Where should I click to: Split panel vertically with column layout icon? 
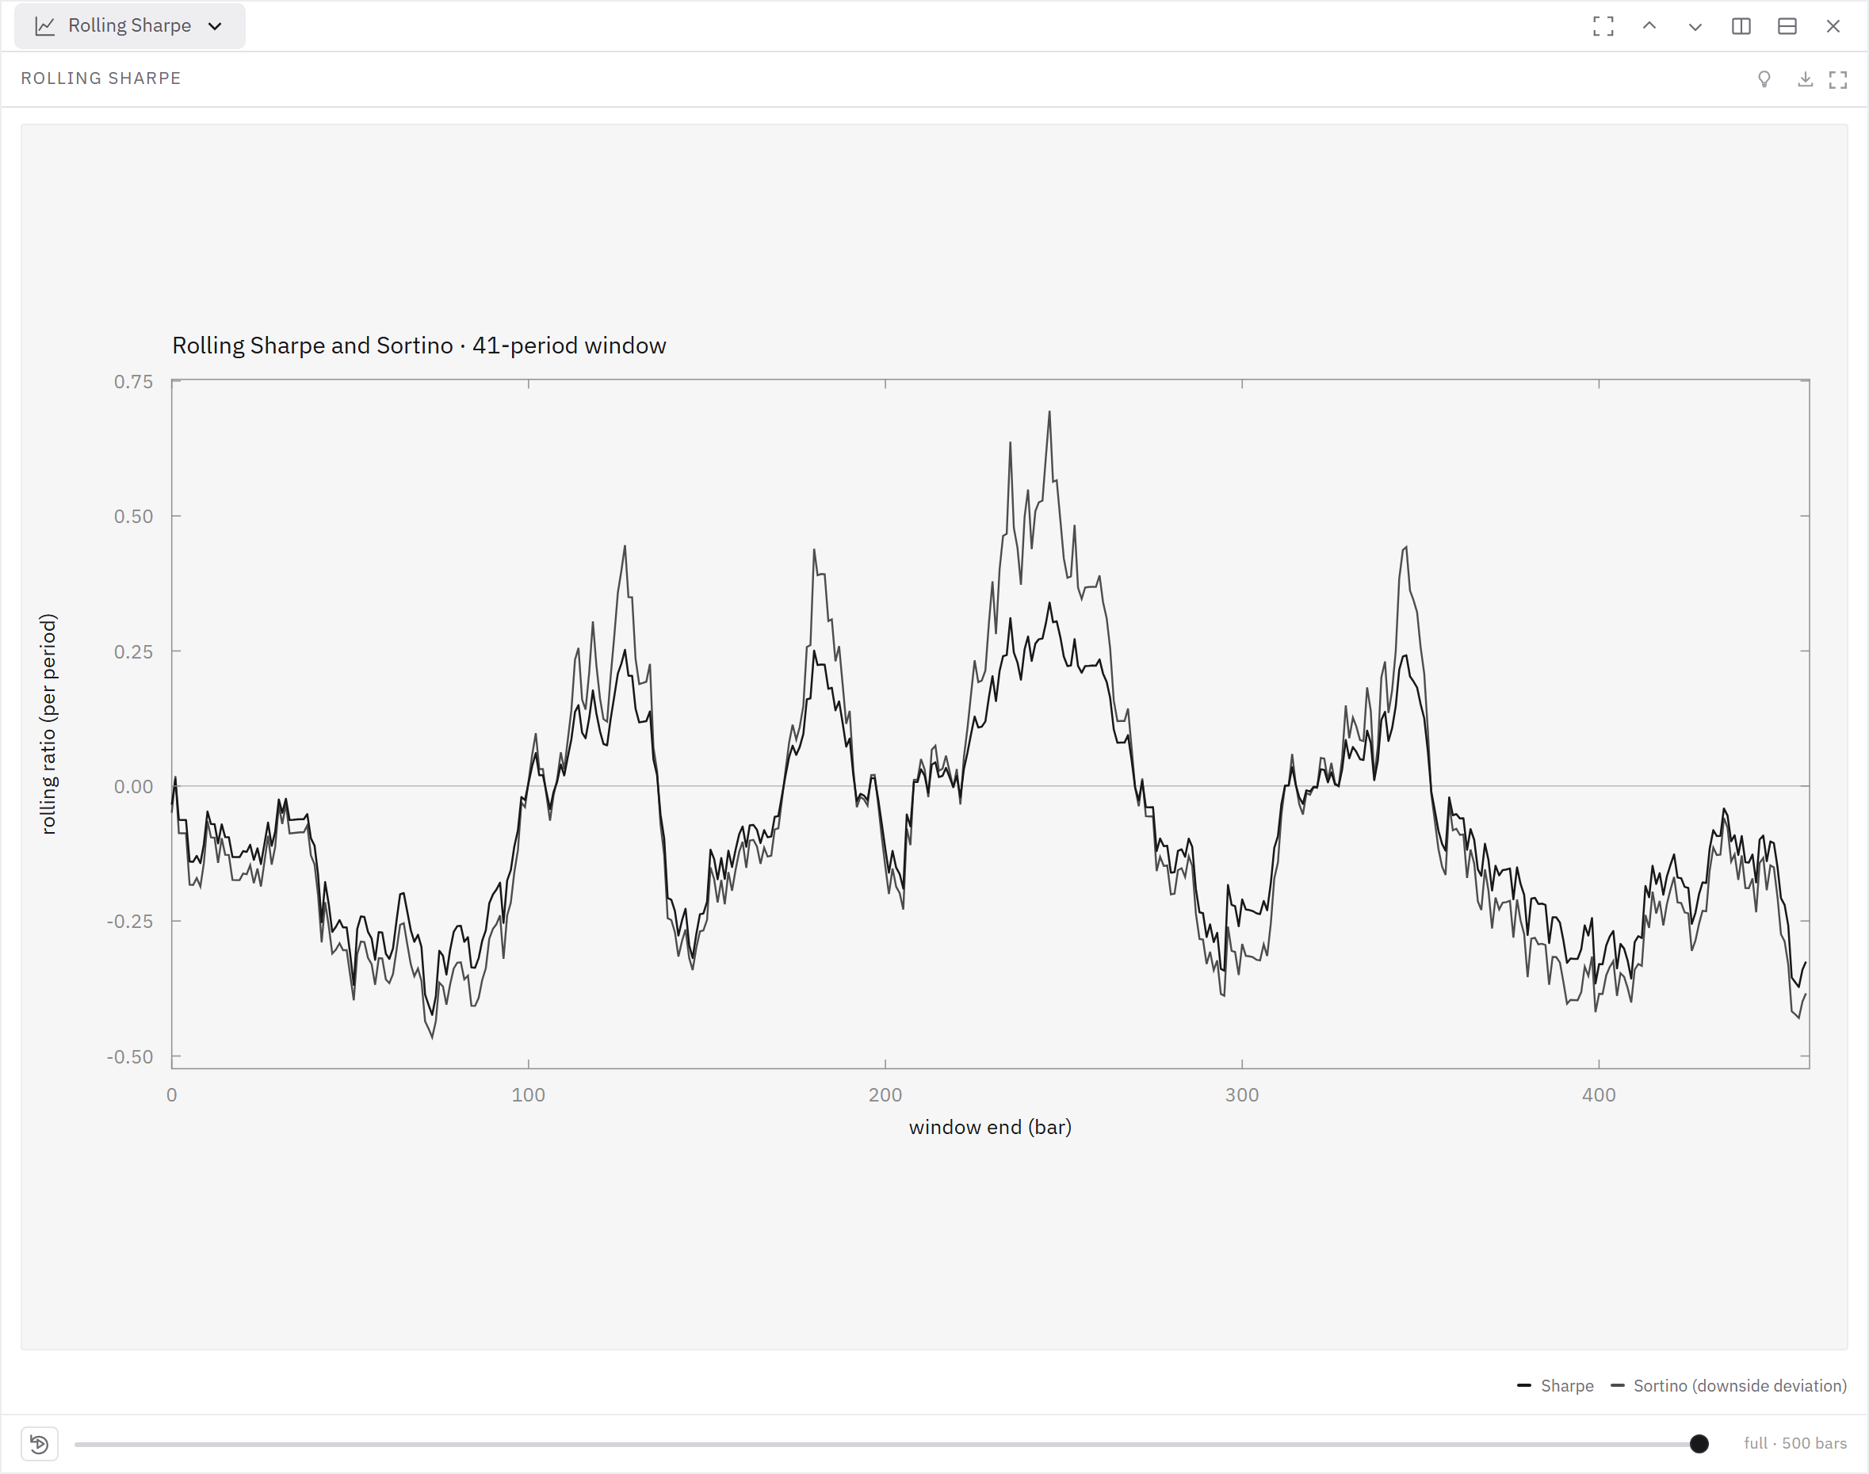click(x=1741, y=26)
